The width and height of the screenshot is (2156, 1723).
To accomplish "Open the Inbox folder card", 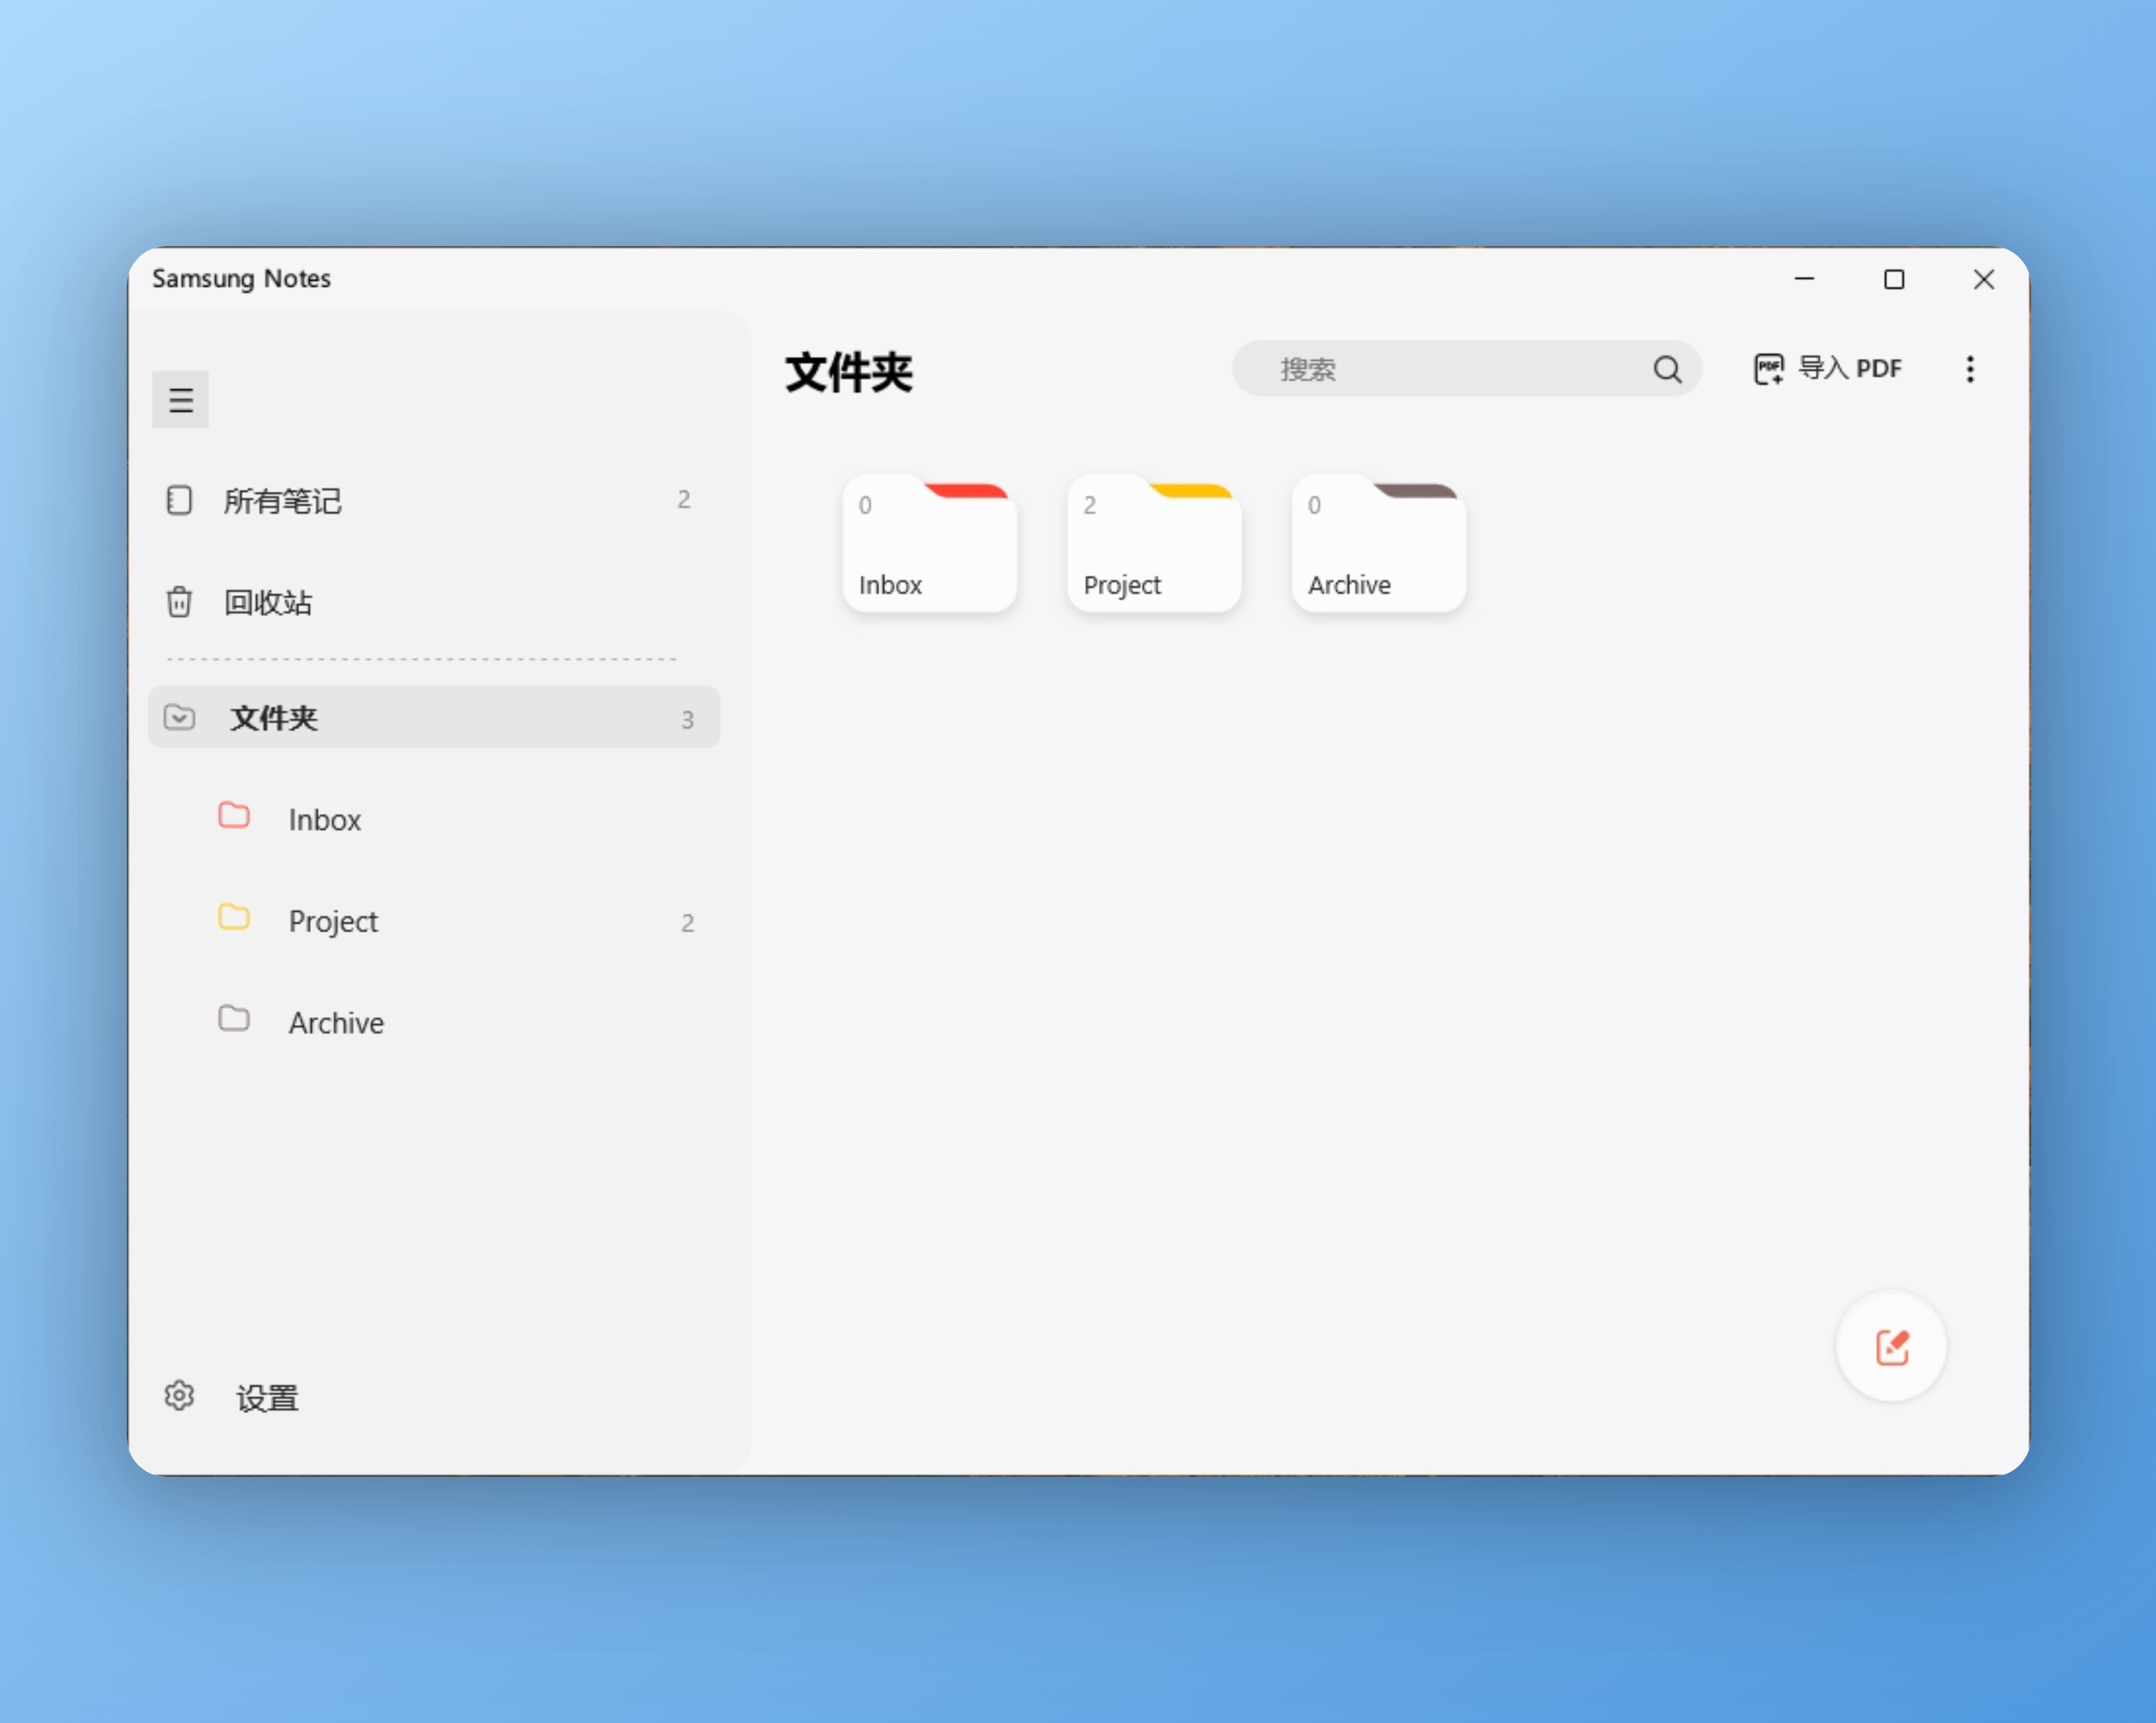I will pyautogui.click(x=929, y=545).
